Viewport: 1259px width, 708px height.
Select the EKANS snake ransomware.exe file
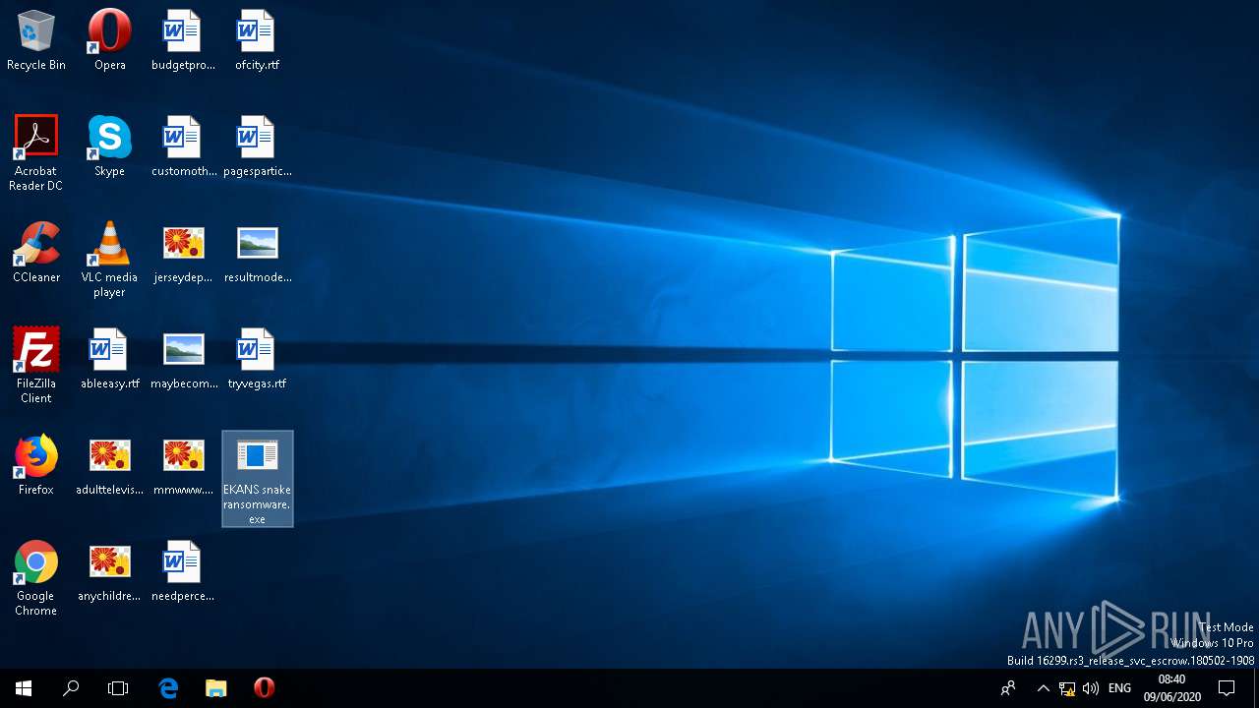coord(257,479)
